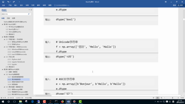185x104 pixels.
Task: Click the magnifier search icon in navigation pane
Action: coord(29,14)
